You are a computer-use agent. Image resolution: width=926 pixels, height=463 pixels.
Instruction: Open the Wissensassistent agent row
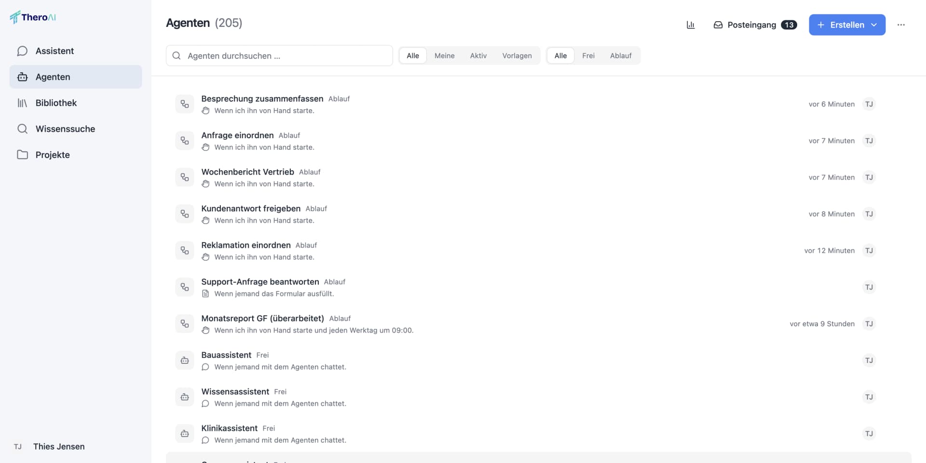click(539, 397)
